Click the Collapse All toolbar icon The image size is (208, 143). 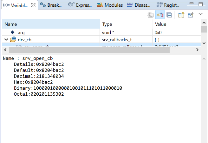pos(169,15)
